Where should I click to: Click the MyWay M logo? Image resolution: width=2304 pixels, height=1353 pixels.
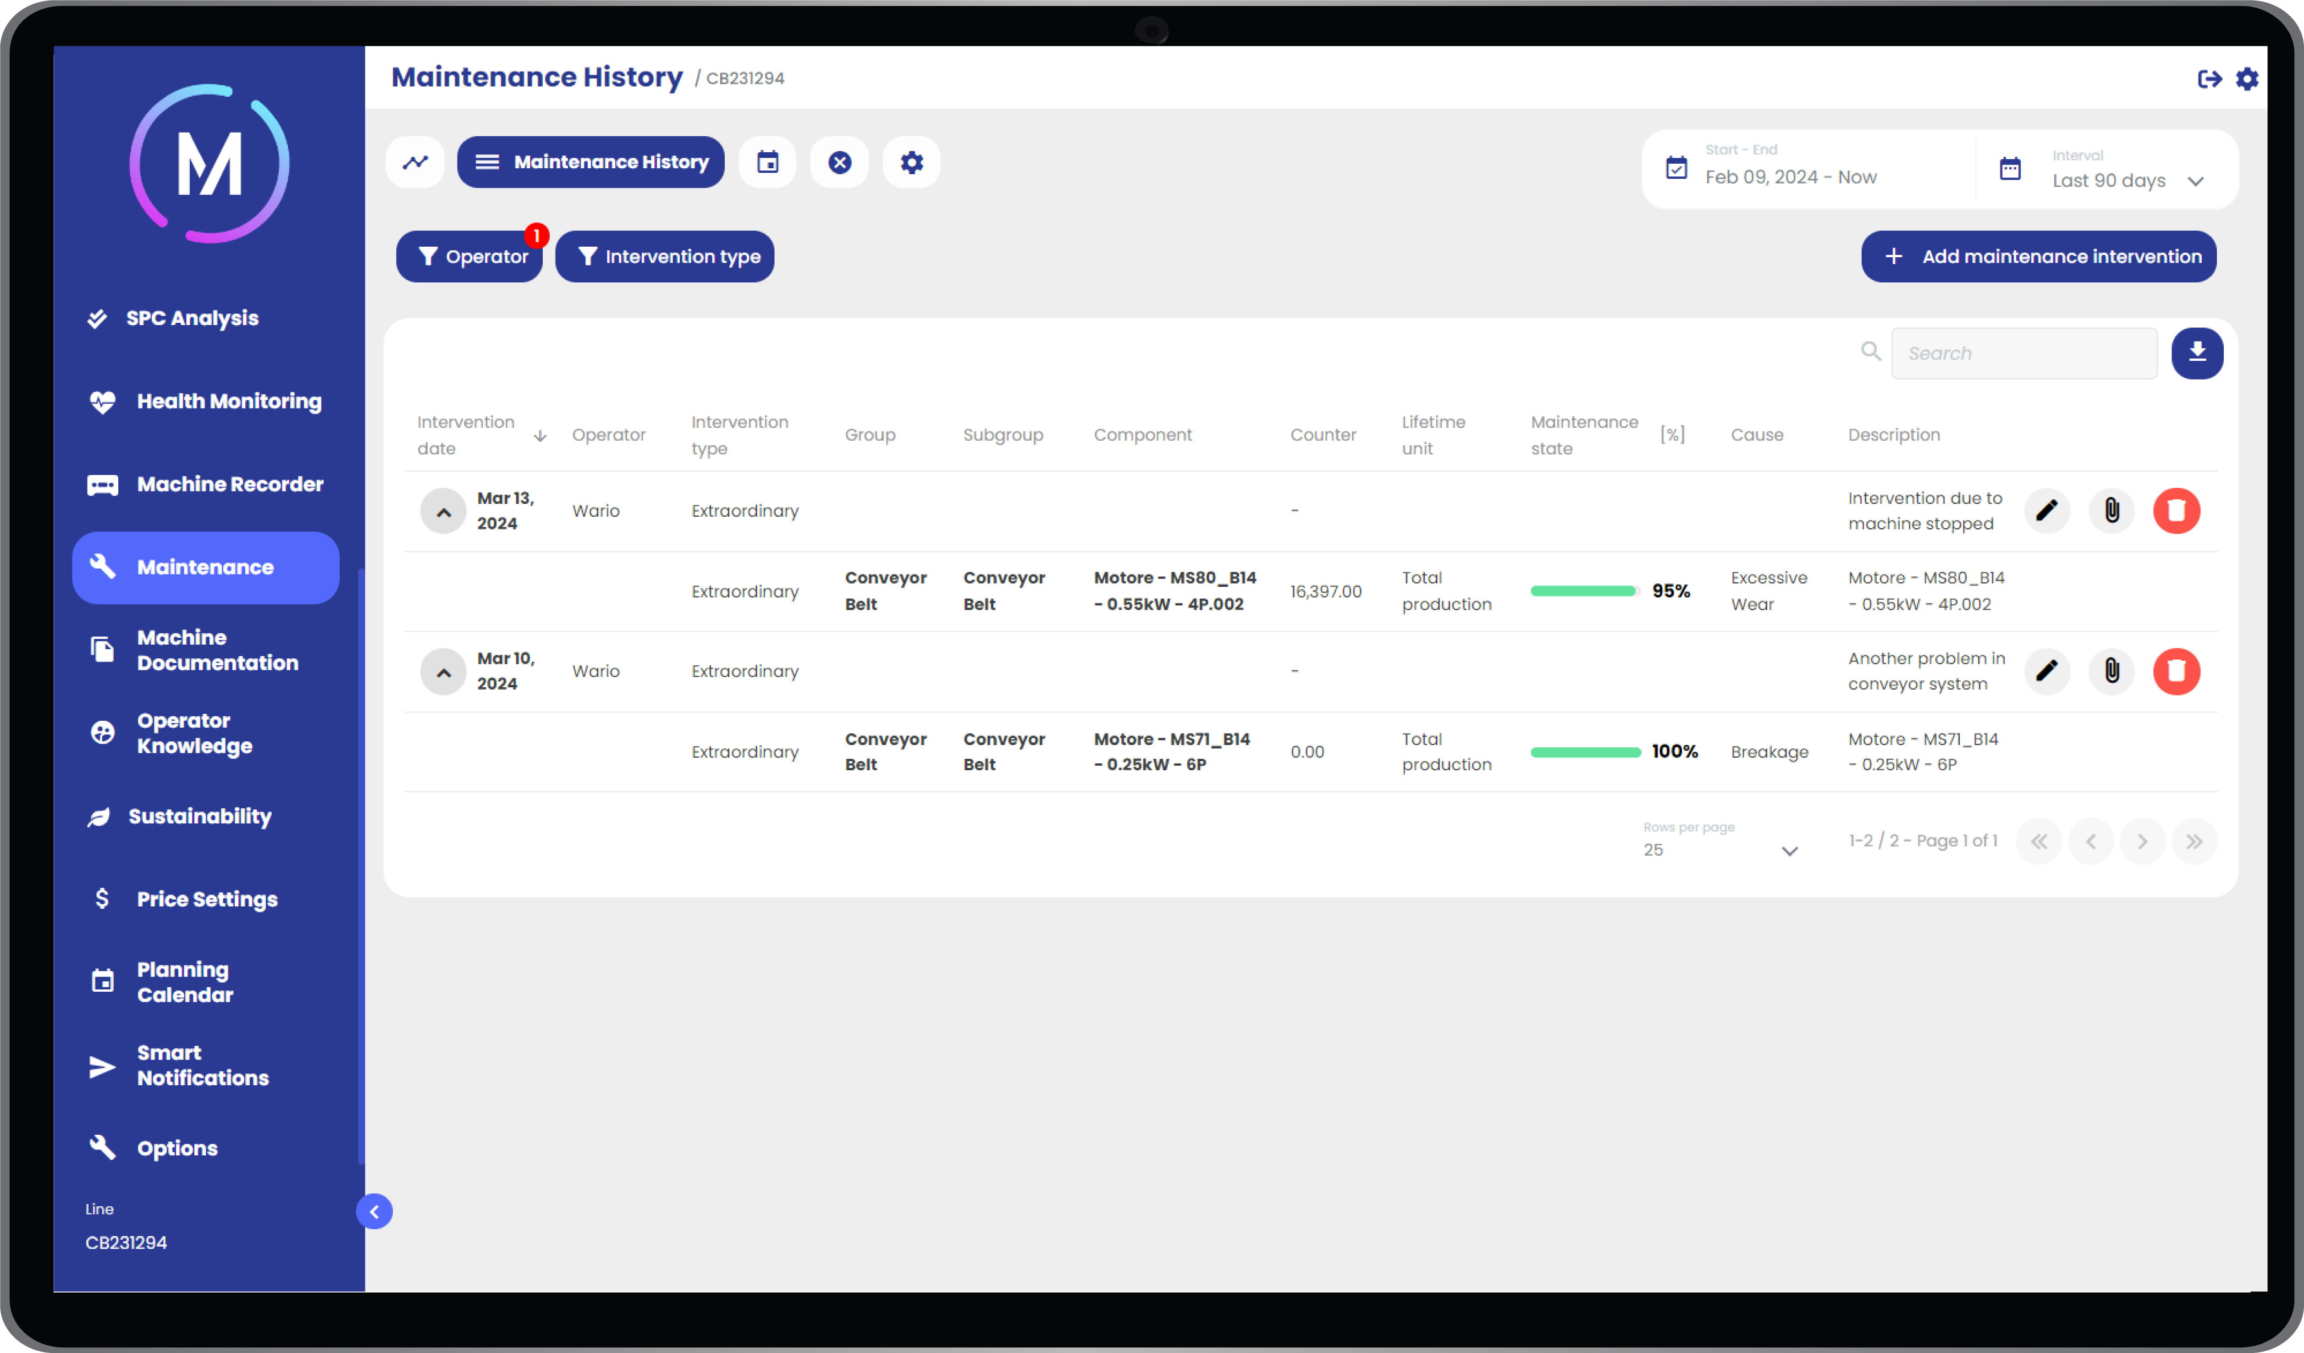[x=209, y=164]
